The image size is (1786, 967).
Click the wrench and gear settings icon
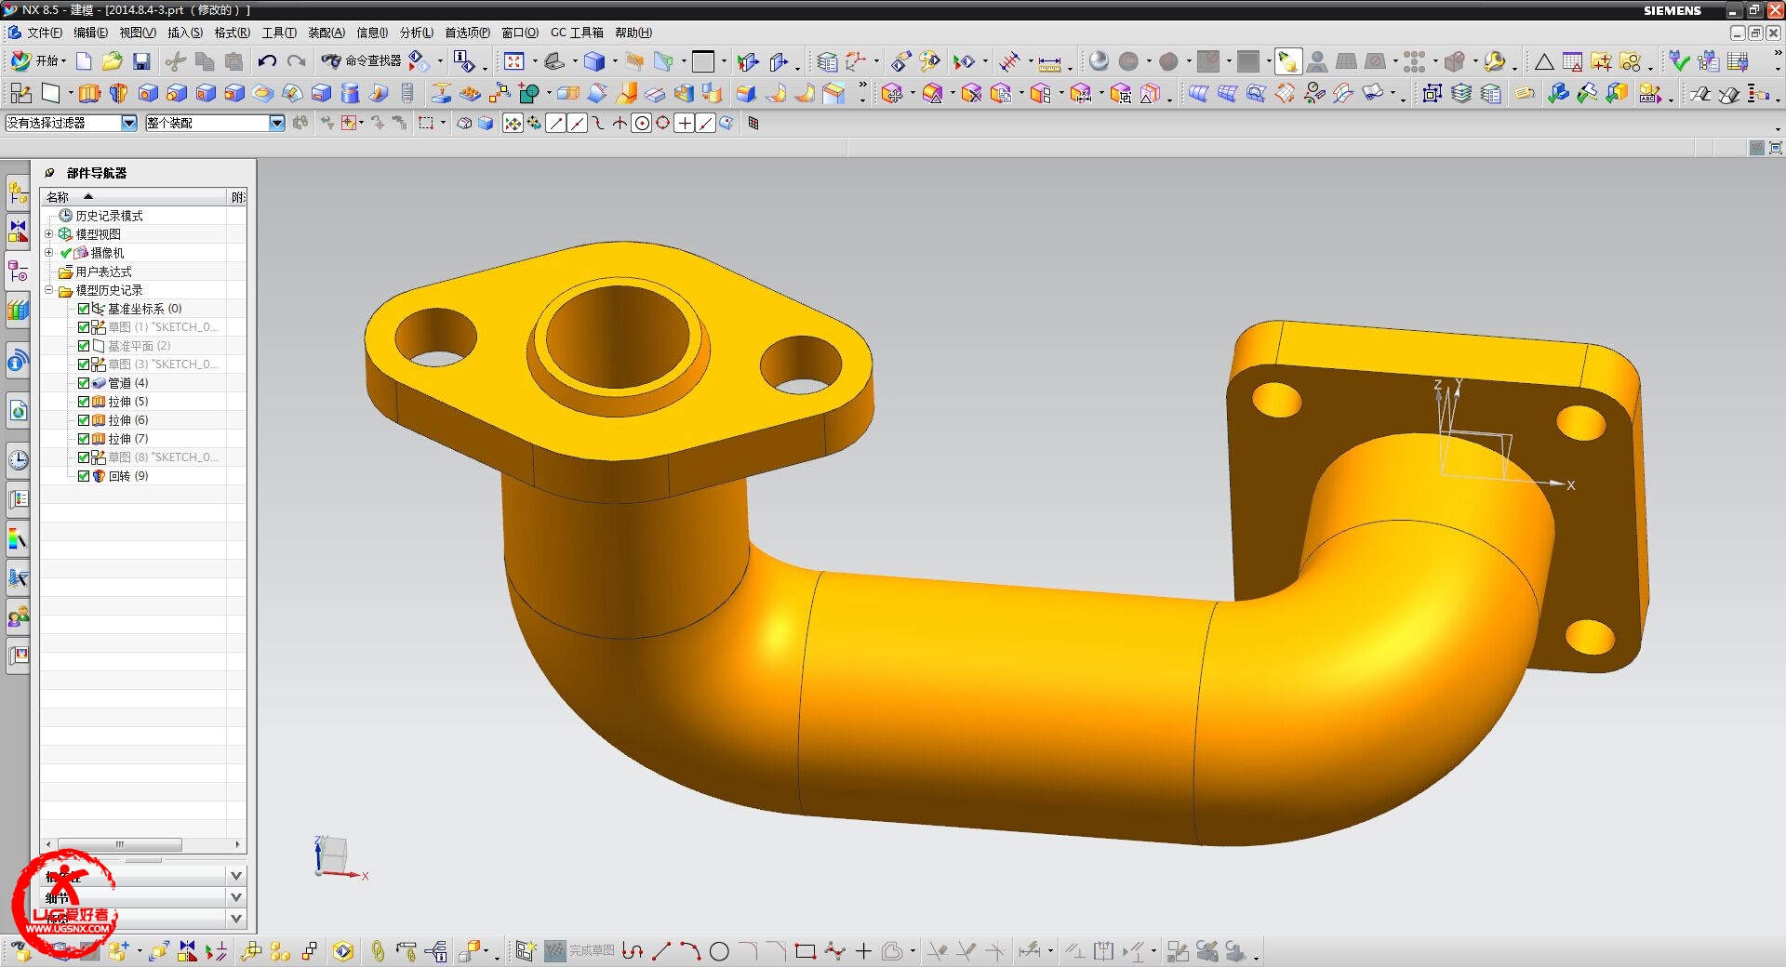(x=1494, y=61)
